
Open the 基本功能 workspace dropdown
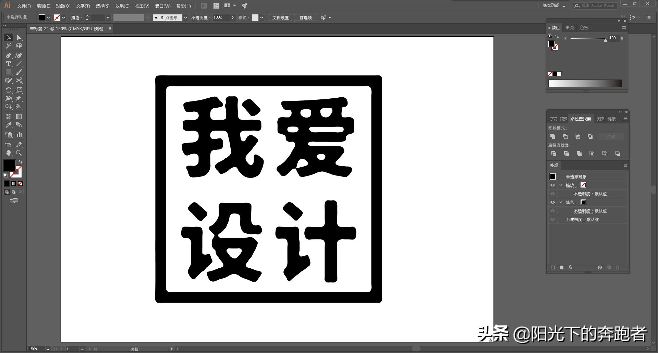click(x=552, y=5)
